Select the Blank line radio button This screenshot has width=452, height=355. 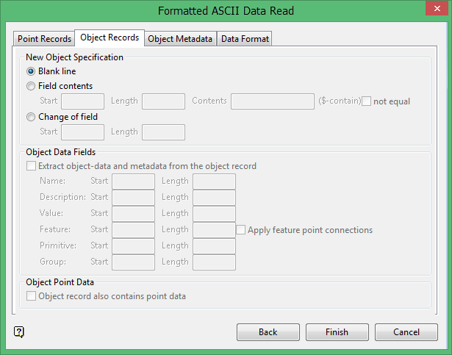[x=31, y=71]
